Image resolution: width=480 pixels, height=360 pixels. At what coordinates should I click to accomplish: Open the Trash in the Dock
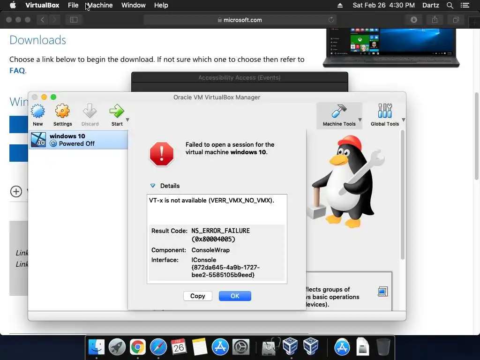tap(383, 347)
